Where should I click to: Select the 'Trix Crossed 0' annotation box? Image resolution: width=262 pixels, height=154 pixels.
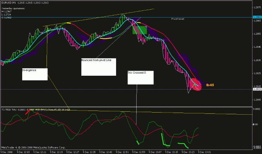140,77
